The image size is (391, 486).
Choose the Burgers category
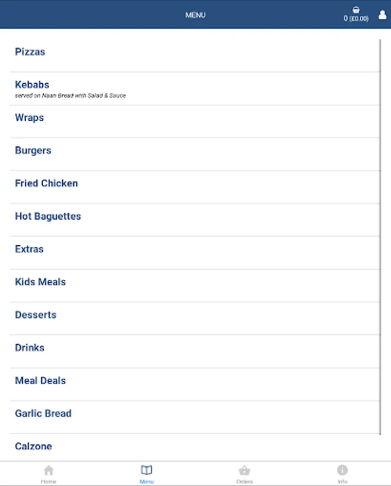(x=195, y=154)
